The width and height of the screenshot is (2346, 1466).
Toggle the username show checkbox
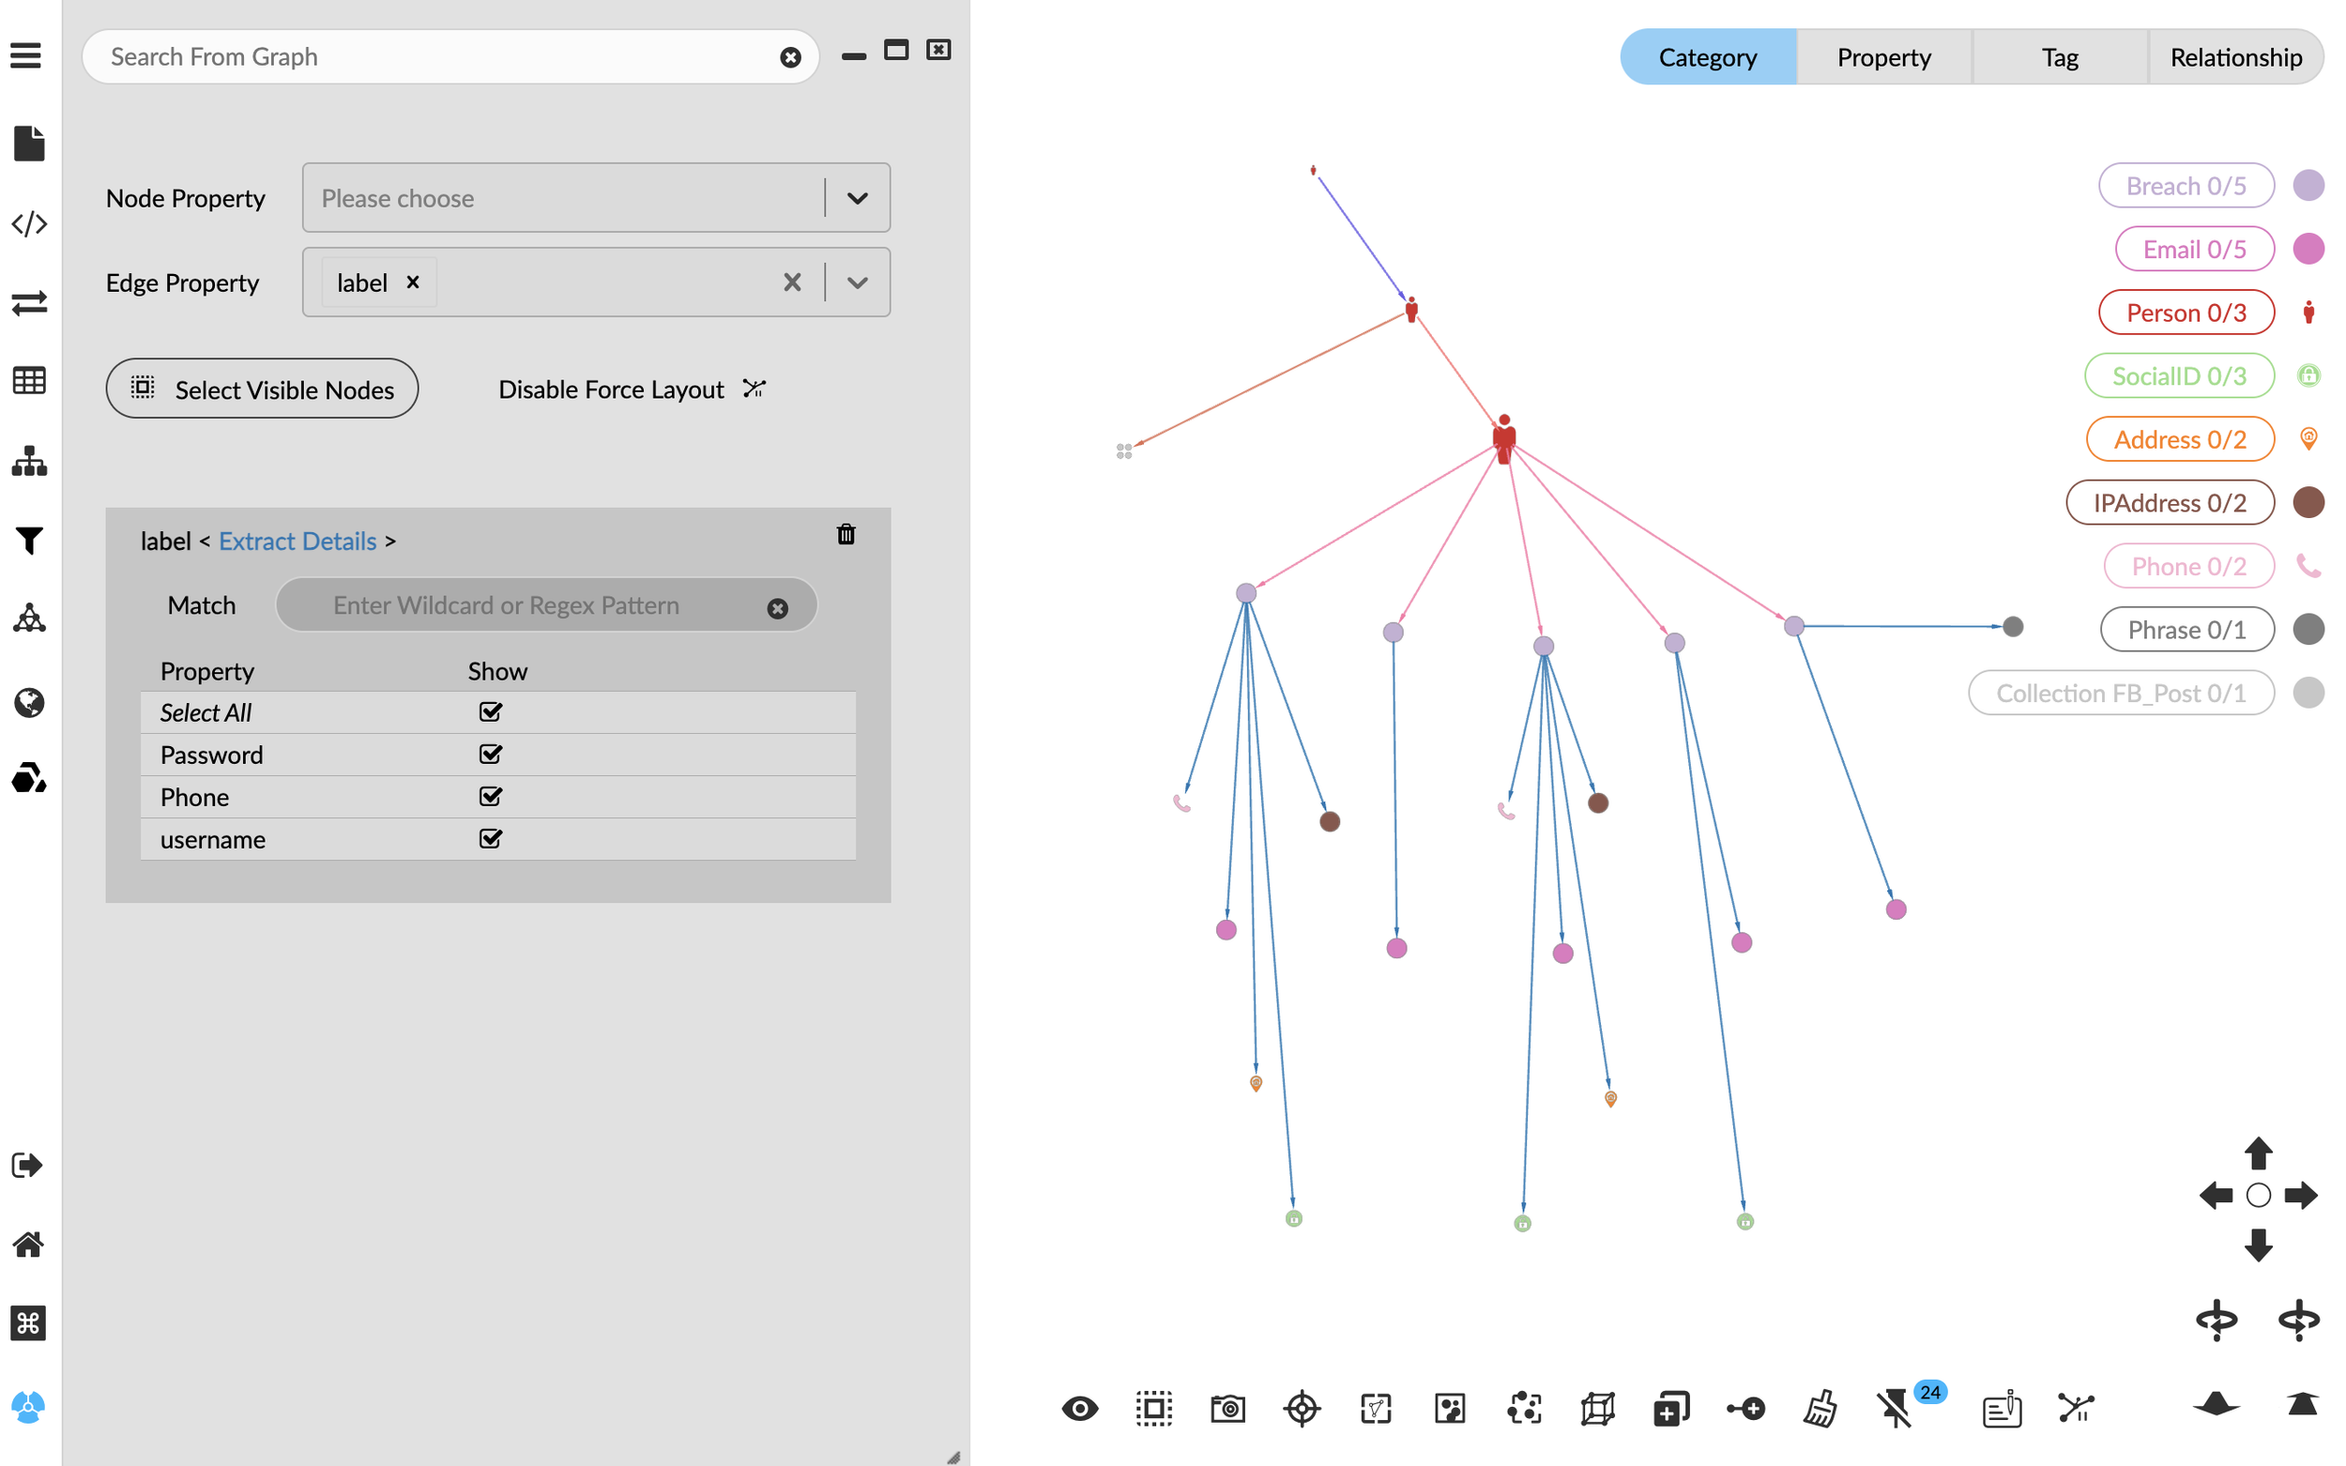pos(491,839)
